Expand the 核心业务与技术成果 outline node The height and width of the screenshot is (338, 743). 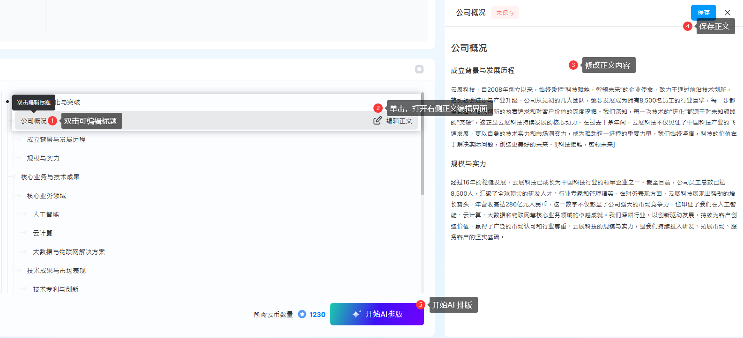50,177
